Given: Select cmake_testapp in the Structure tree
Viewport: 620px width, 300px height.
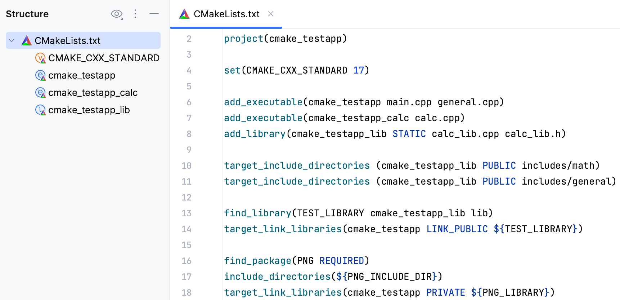Looking at the screenshot, I should [82, 75].
